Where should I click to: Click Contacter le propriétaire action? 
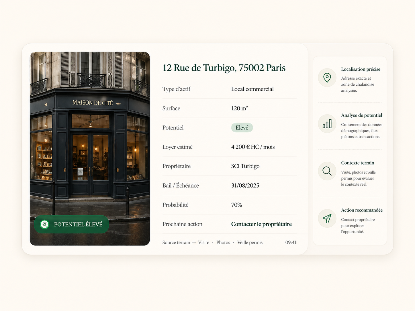[x=261, y=224]
